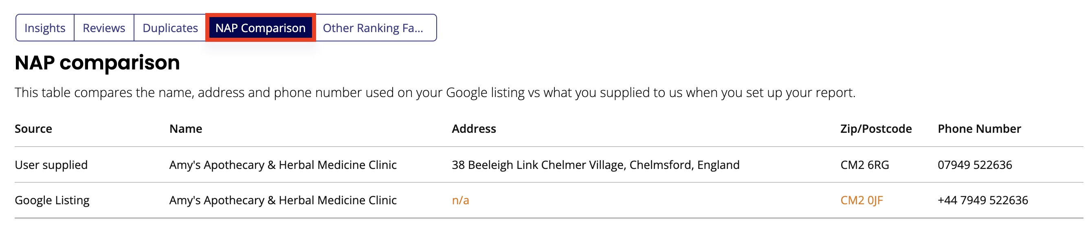Select the User supplied row label
1090x240 pixels.
(51, 165)
